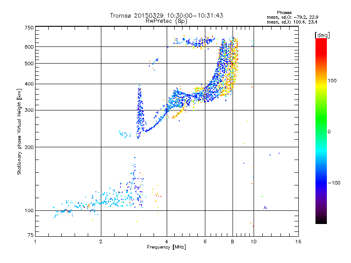The height and width of the screenshot is (263, 351).
Task: Click the y-axis tick label '200'
Action: 29,147
